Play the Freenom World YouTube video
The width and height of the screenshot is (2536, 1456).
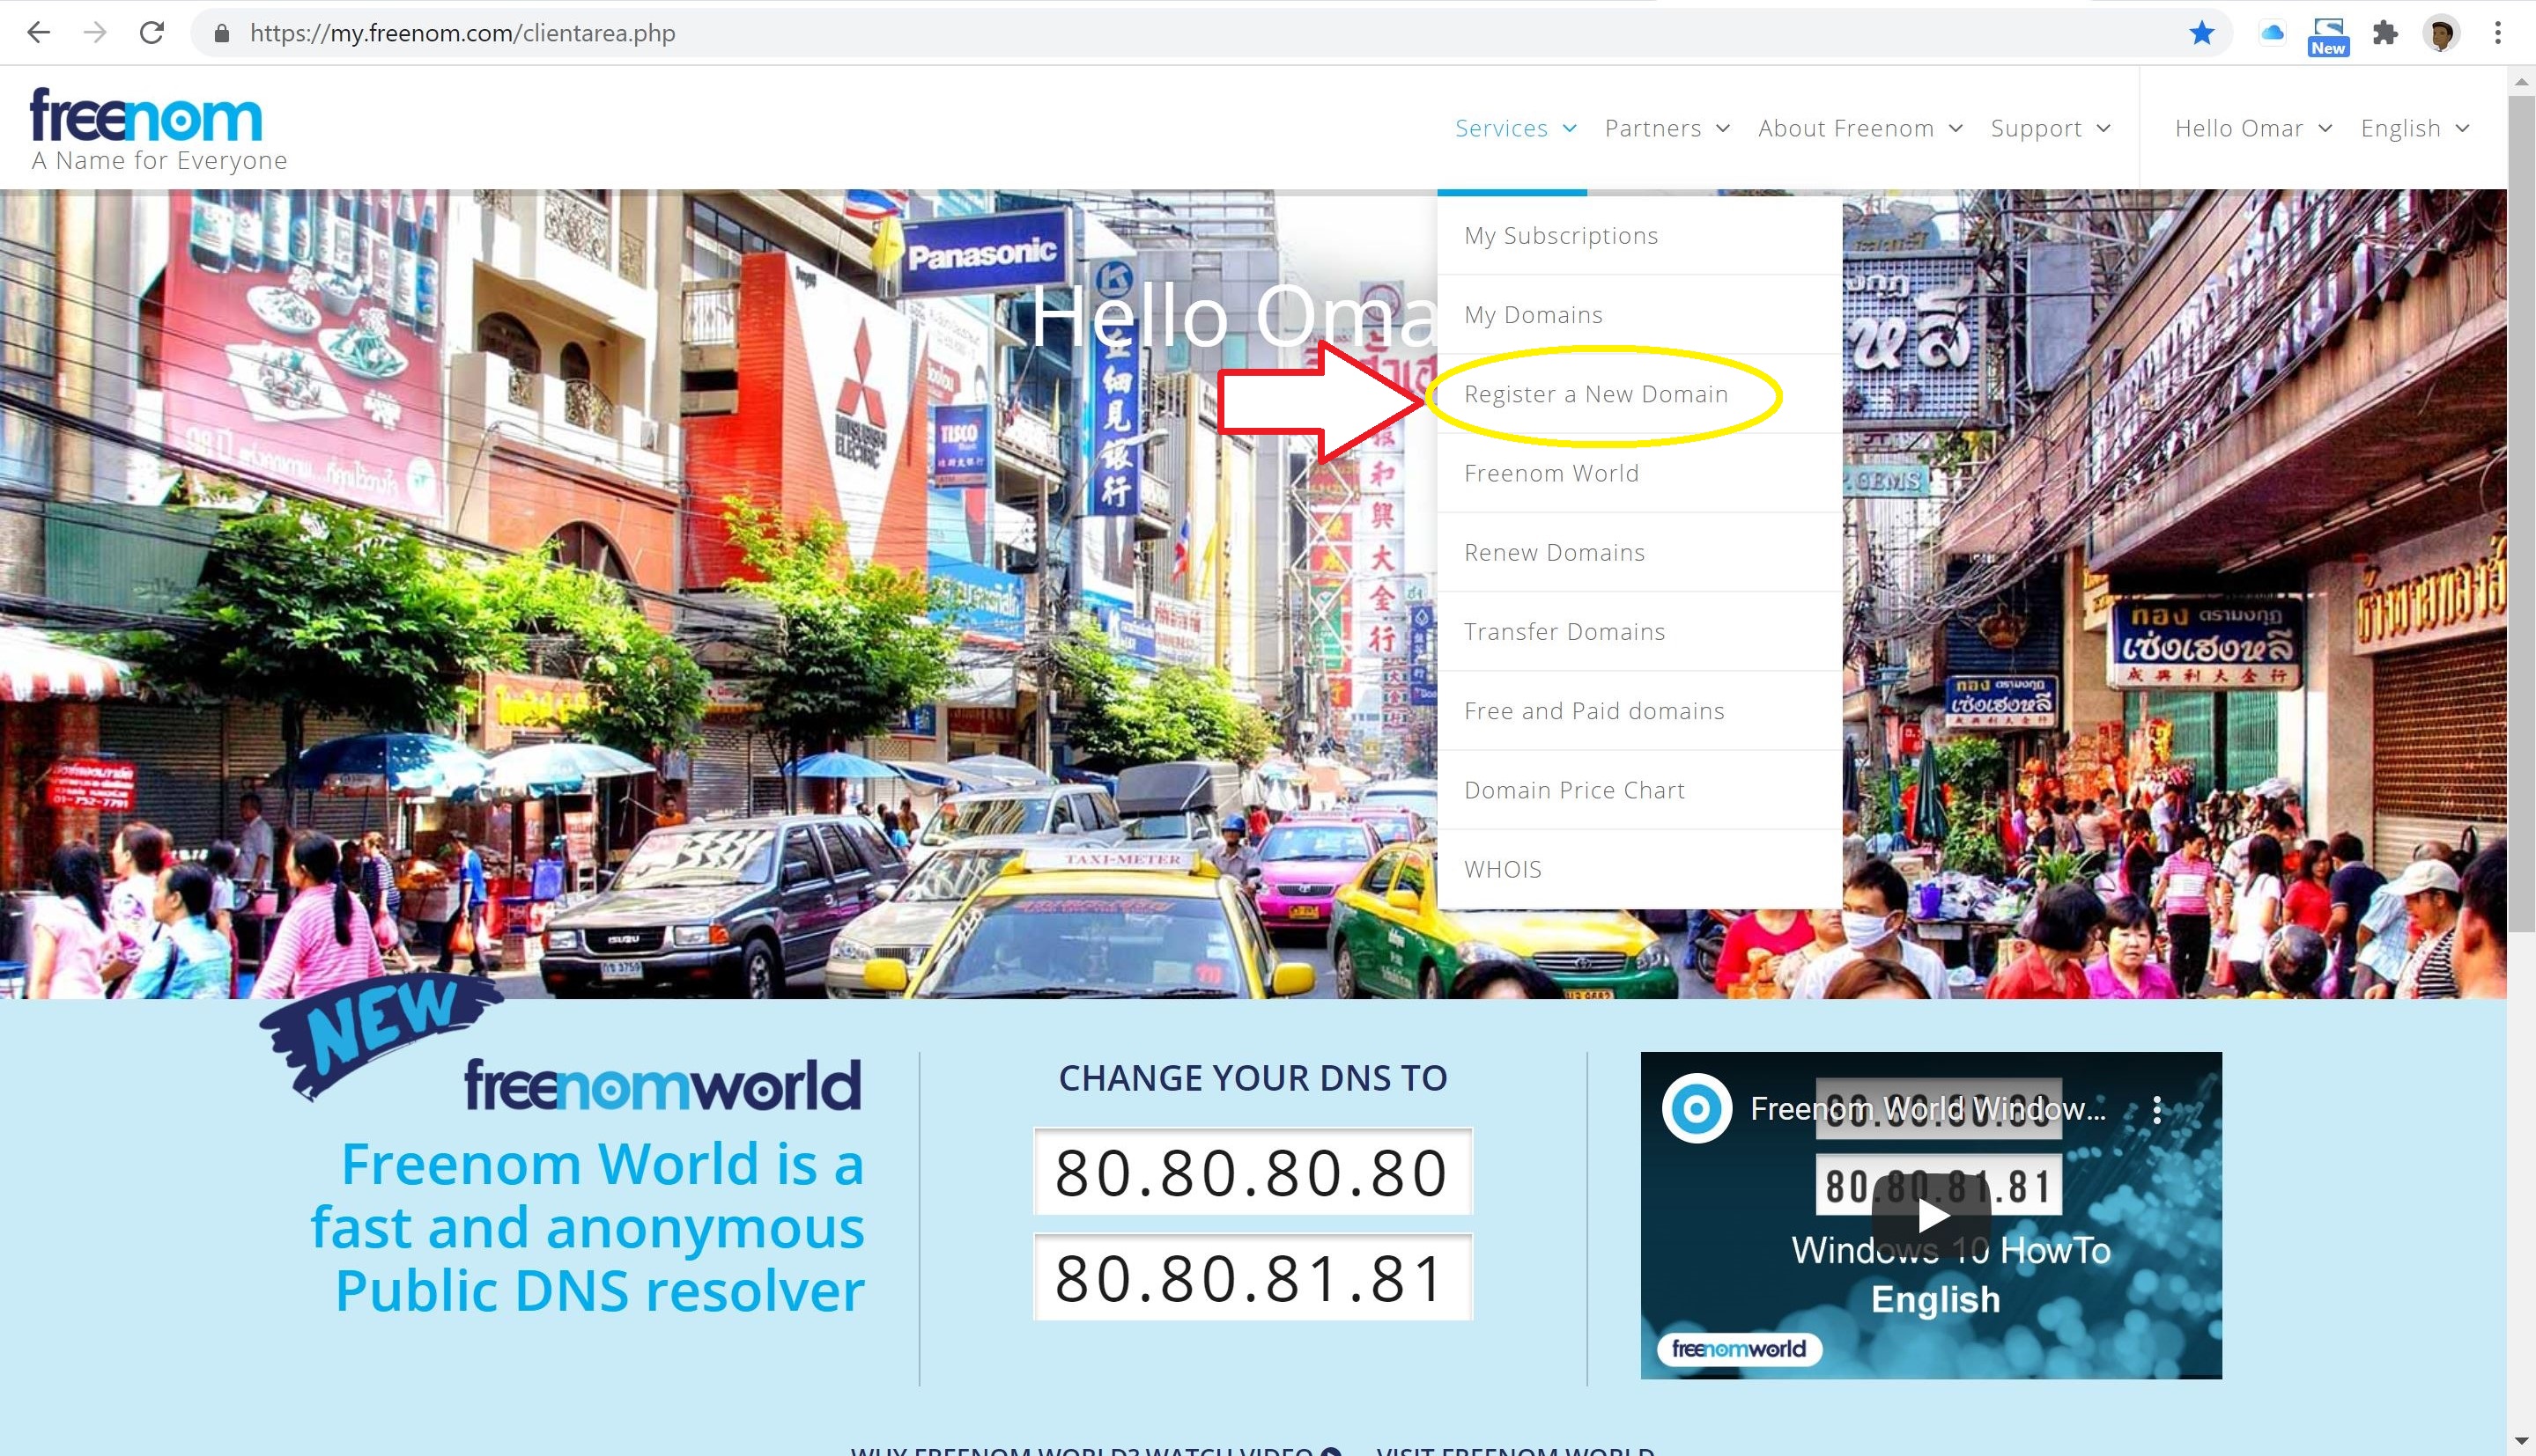coord(1931,1216)
